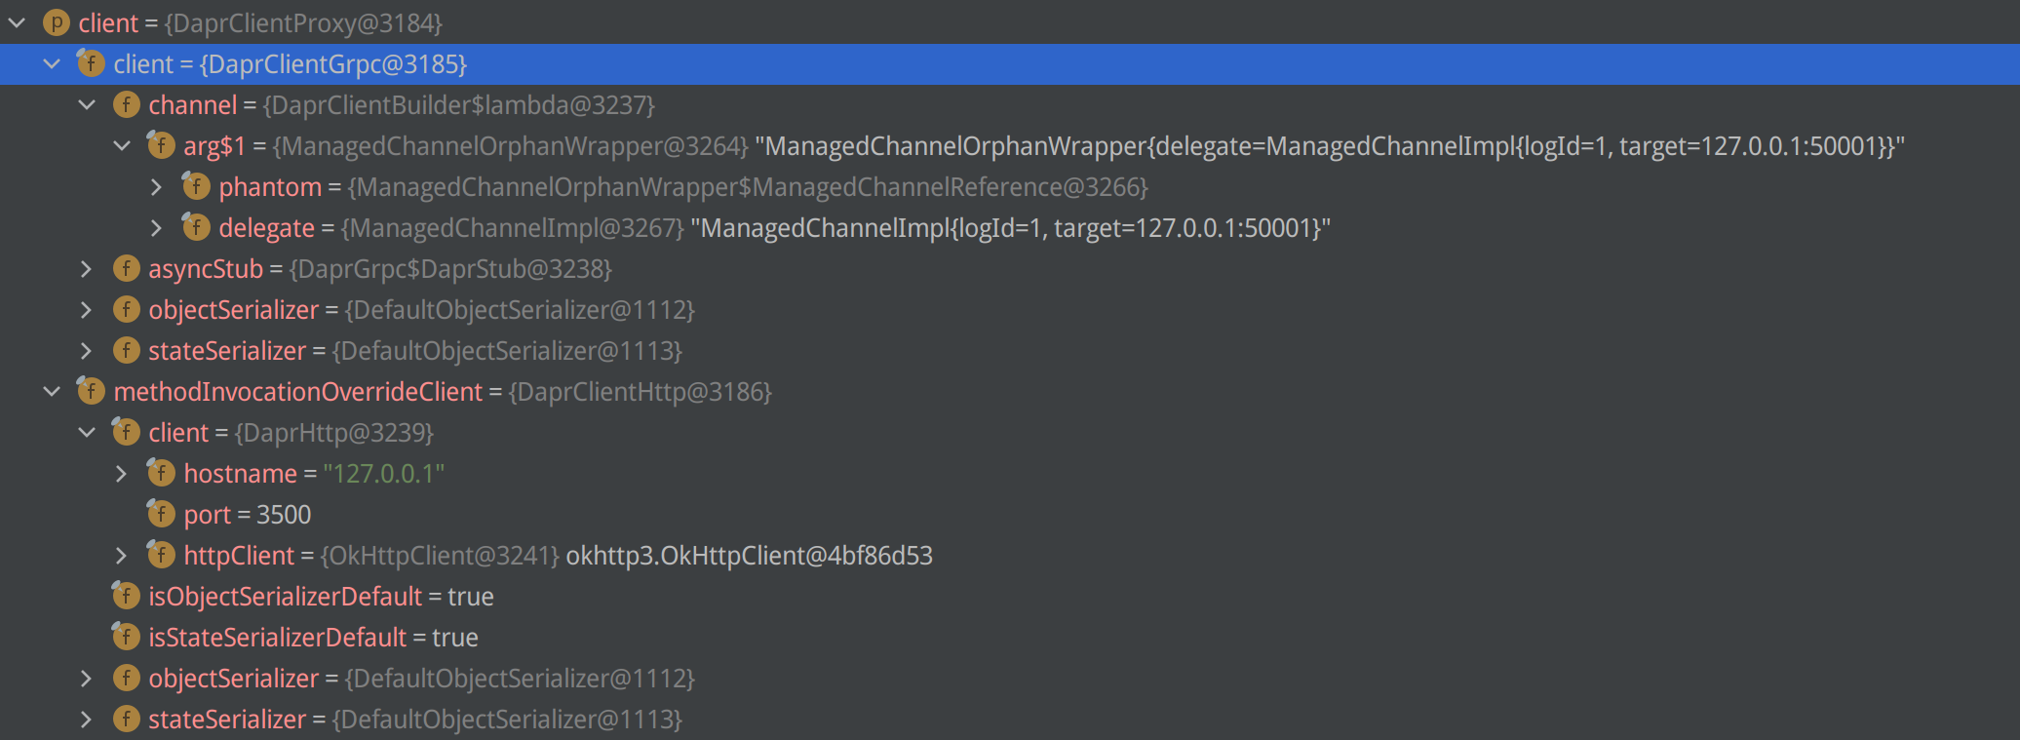This screenshot has width=2020, height=740.
Task: Expand the asyncStub DaprStub node
Action: (86, 268)
